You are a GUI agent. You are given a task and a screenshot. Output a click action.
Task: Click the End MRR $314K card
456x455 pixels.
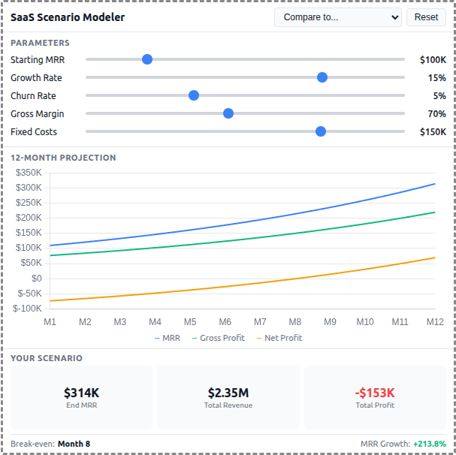pos(81,397)
